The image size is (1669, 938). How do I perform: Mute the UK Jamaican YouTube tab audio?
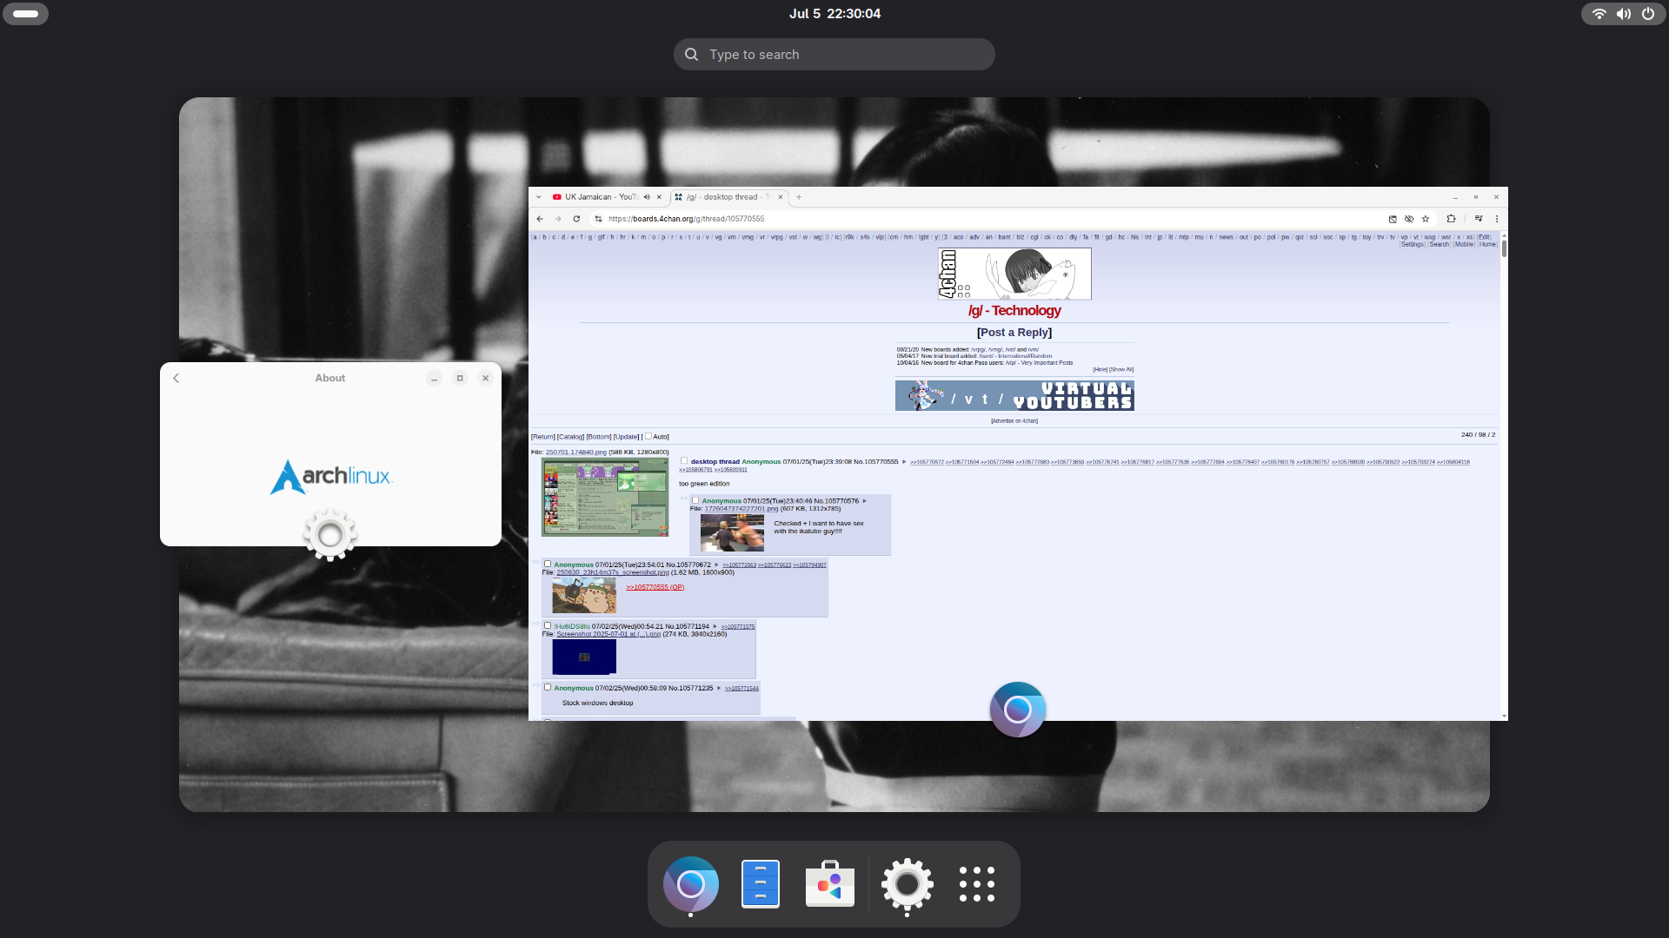click(x=647, y=197)
